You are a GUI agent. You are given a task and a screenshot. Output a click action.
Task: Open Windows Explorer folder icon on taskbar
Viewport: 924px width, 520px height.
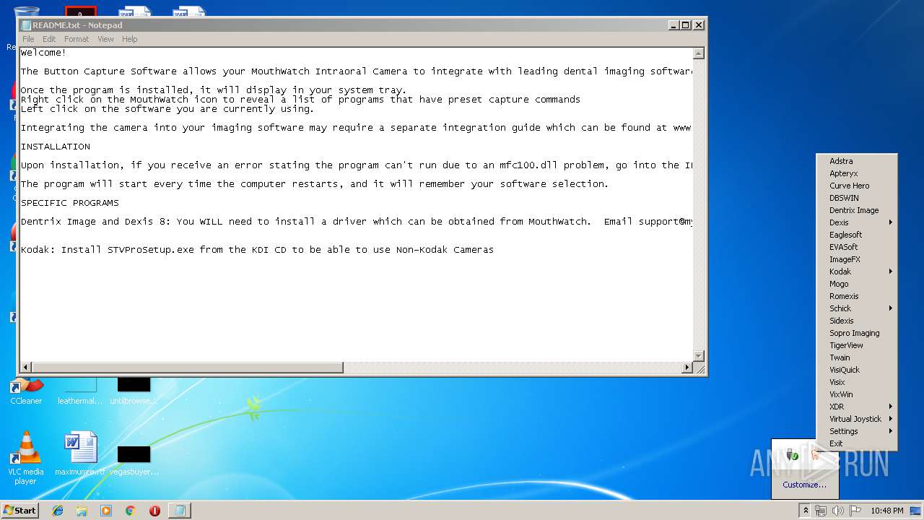coord(82,511)
